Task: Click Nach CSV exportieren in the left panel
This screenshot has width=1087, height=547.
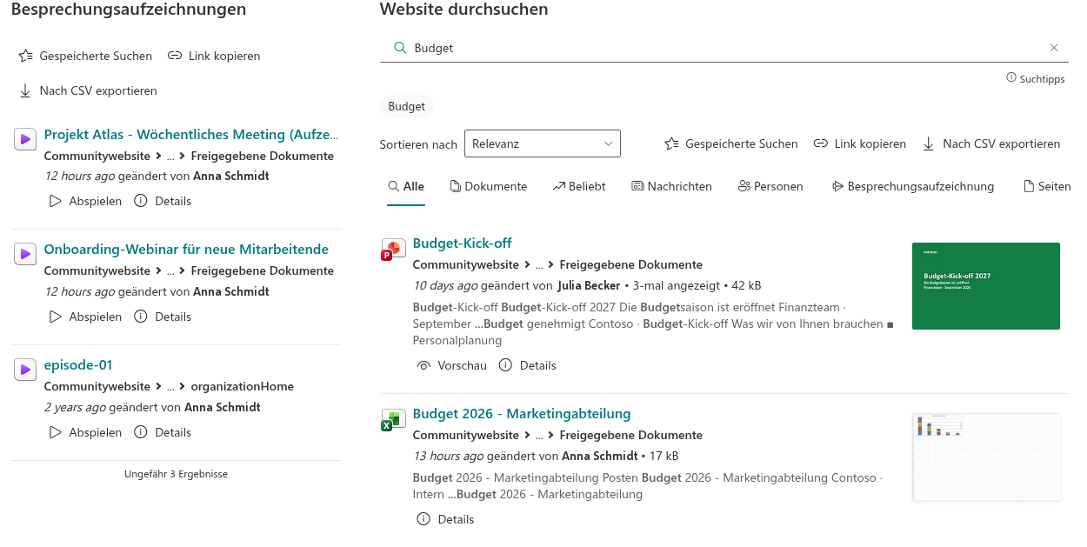Action: click(x=88, y=90)
